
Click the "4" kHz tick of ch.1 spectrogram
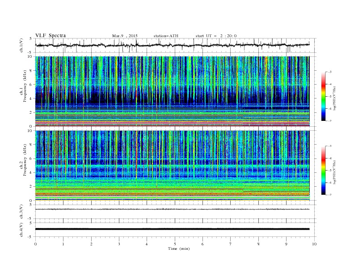pos(31,98)
